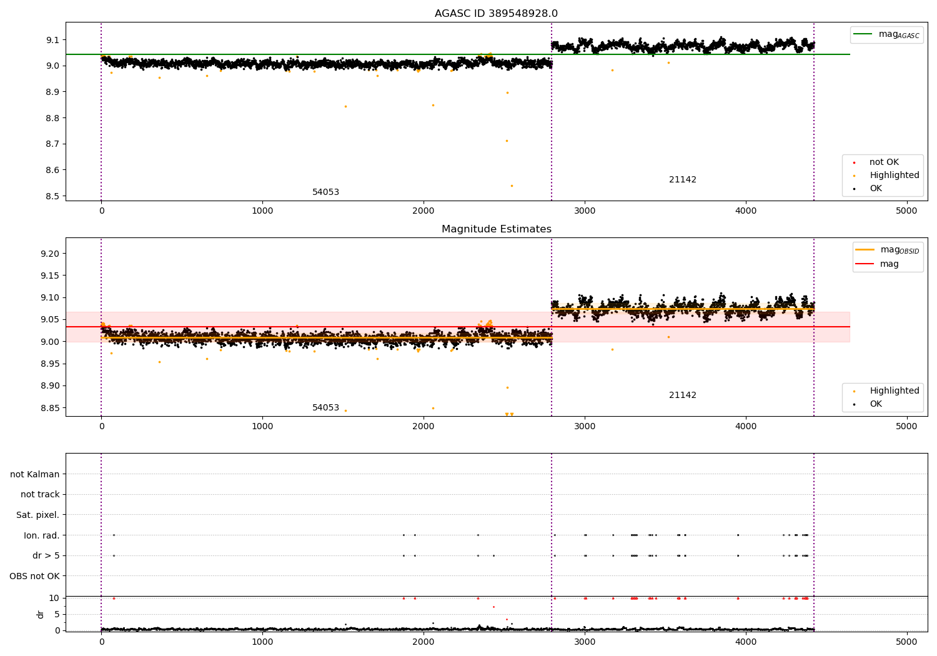Click the 'Sat. pixel.' row label
This screenshot has height=656, width=937.
pos(38,515)
